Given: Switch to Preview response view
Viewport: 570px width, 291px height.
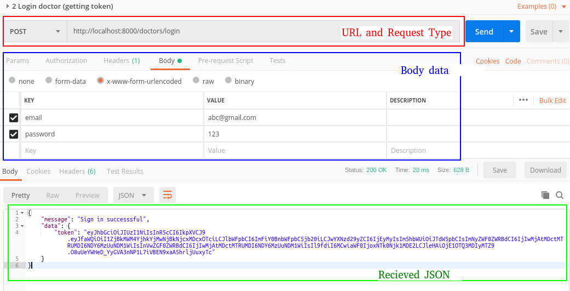Looking at the screenshot, I should point(88,195).
